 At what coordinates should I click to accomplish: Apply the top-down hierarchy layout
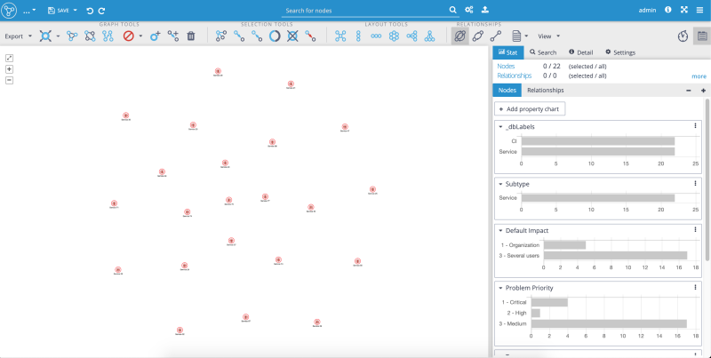coord(429,36)
